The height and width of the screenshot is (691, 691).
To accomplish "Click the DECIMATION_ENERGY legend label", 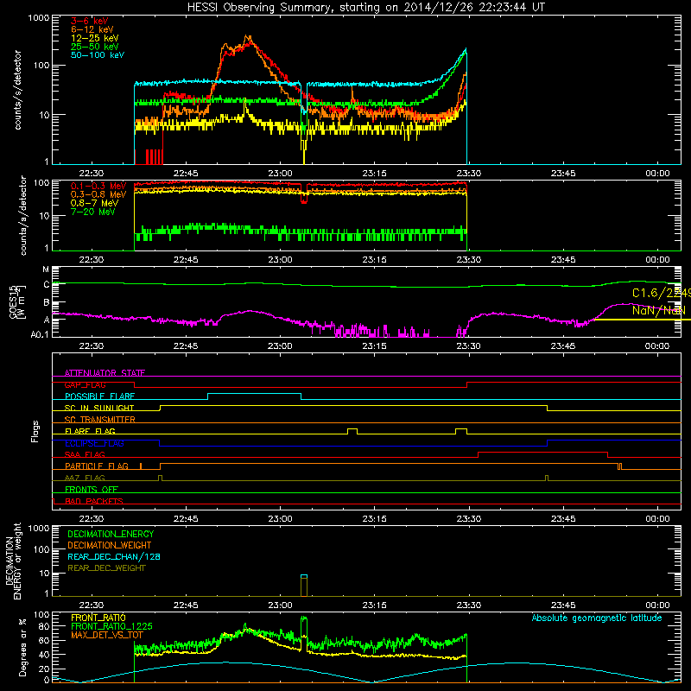I will click(x=111, y=534).
